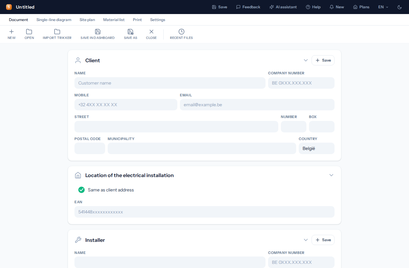Collapse the Location of electrical installation section

(331, 175)
